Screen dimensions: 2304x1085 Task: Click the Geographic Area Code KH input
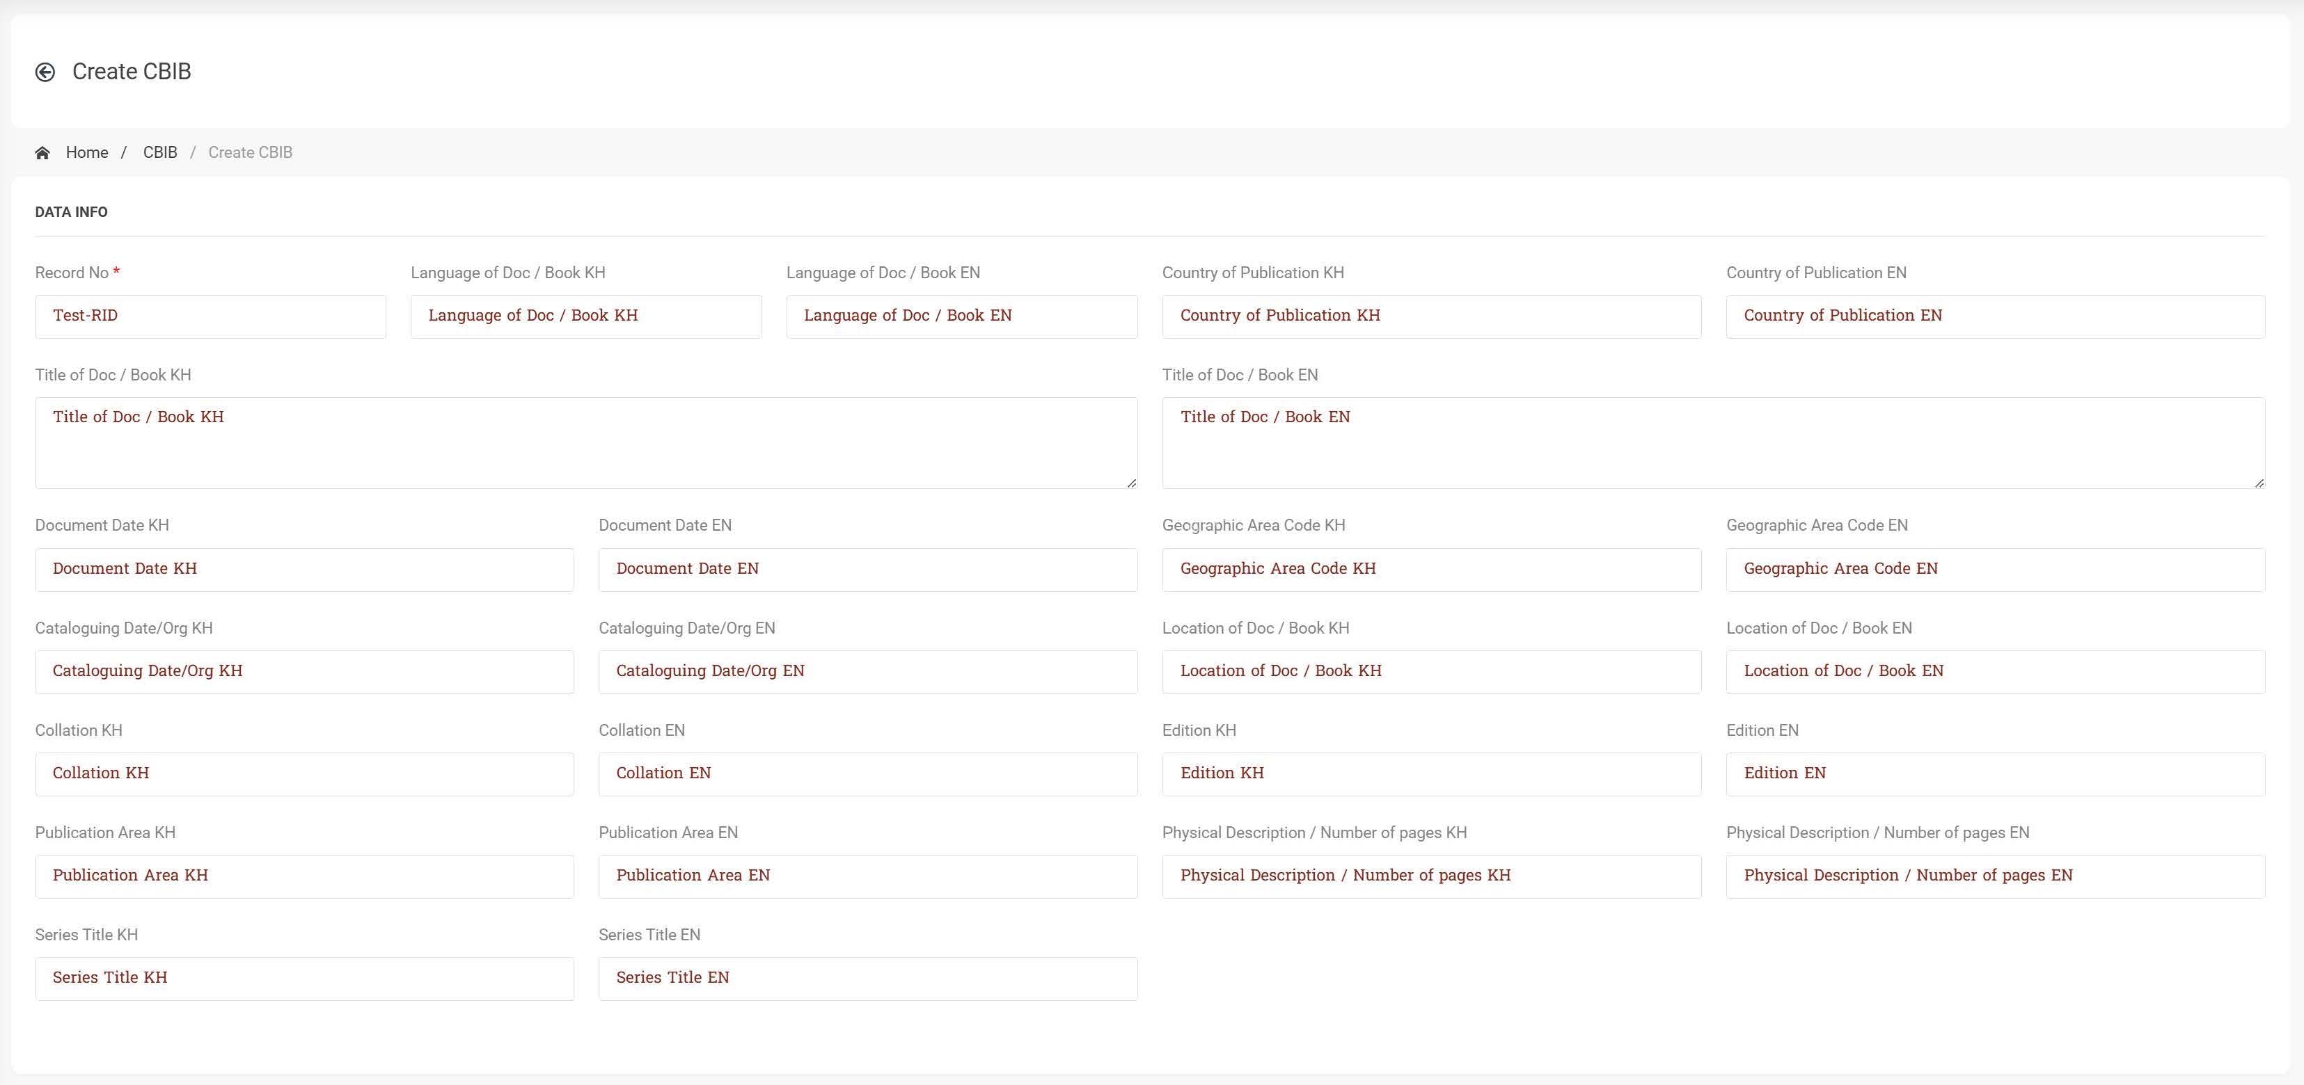[x=1431, y=570]
